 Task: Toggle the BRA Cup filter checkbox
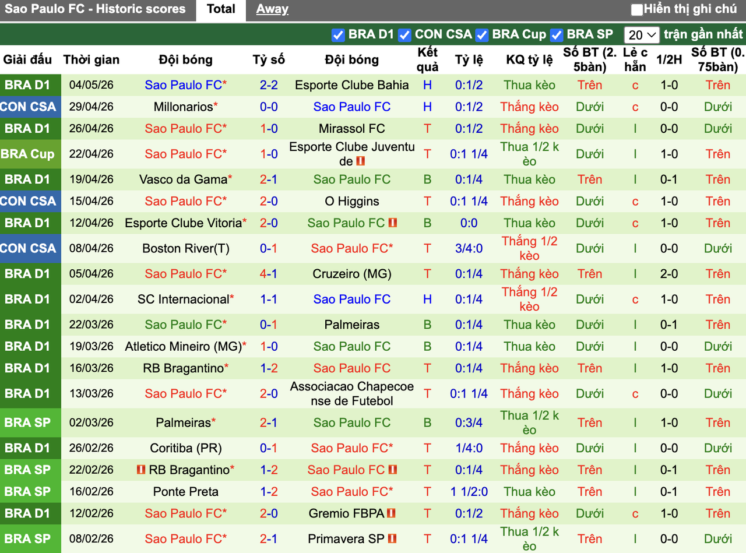tap(481, 35)
